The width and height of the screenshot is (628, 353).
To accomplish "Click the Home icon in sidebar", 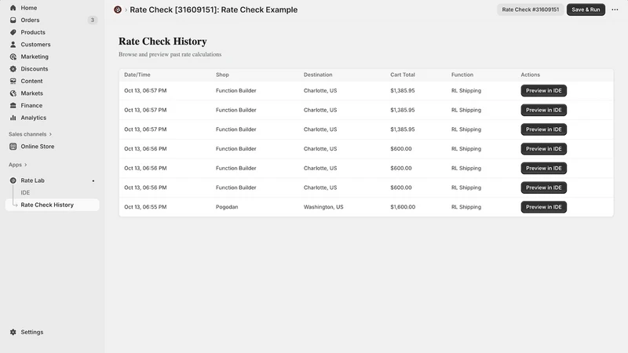I will click(x=13, y=8).
